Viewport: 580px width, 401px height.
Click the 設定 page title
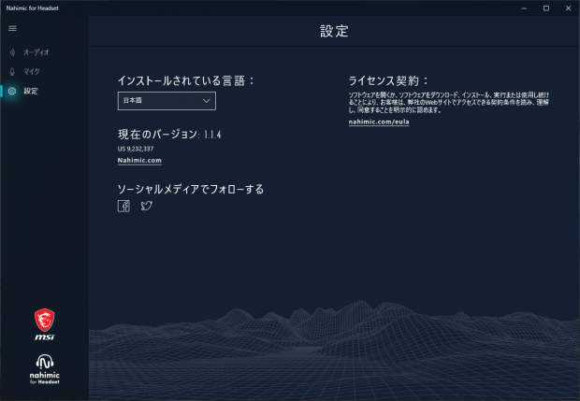point(334,31)
